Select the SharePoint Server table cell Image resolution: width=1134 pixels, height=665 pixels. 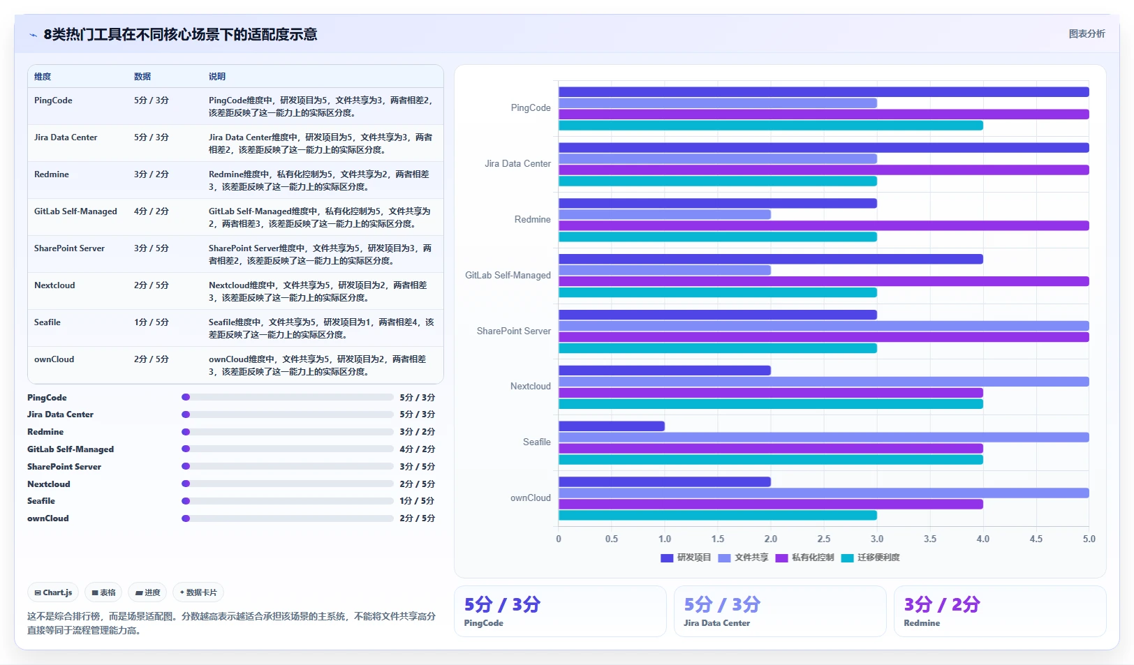(69, 248)
